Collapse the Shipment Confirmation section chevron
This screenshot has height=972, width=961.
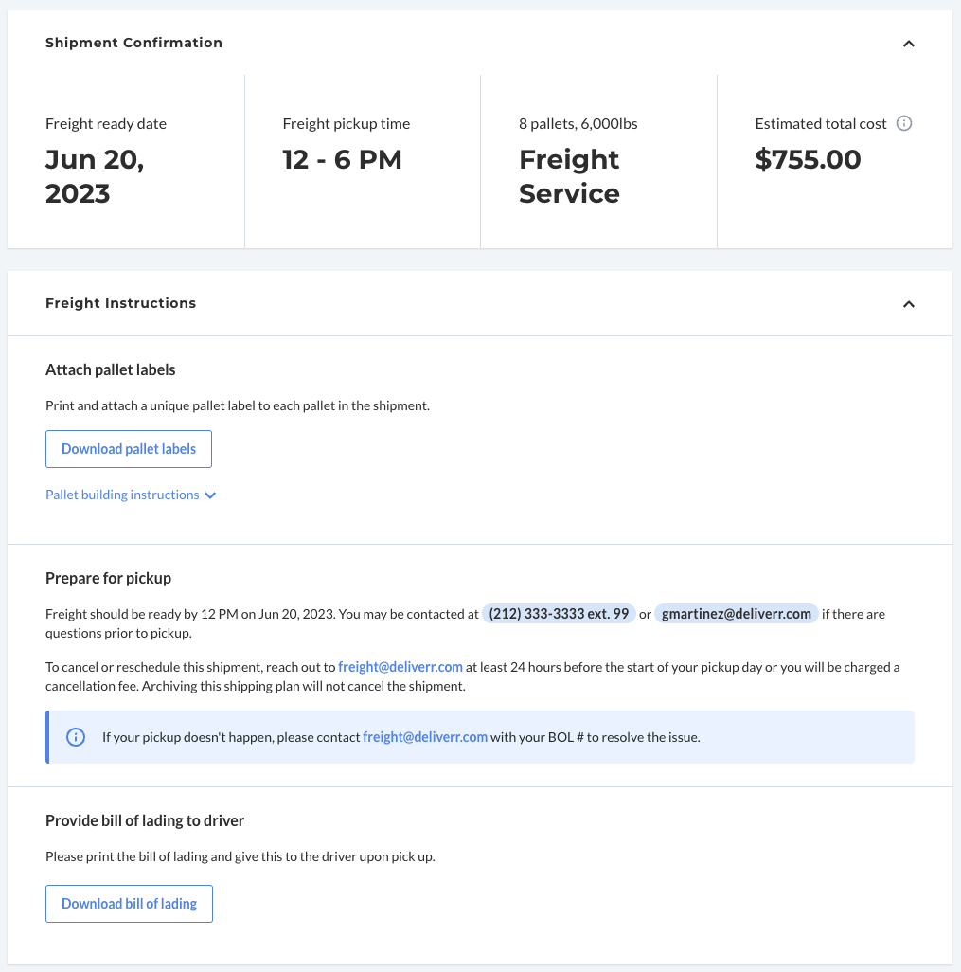(x=908, y=44)
